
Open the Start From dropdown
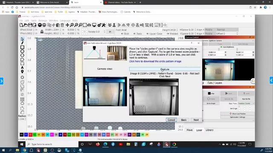point(246,103)
